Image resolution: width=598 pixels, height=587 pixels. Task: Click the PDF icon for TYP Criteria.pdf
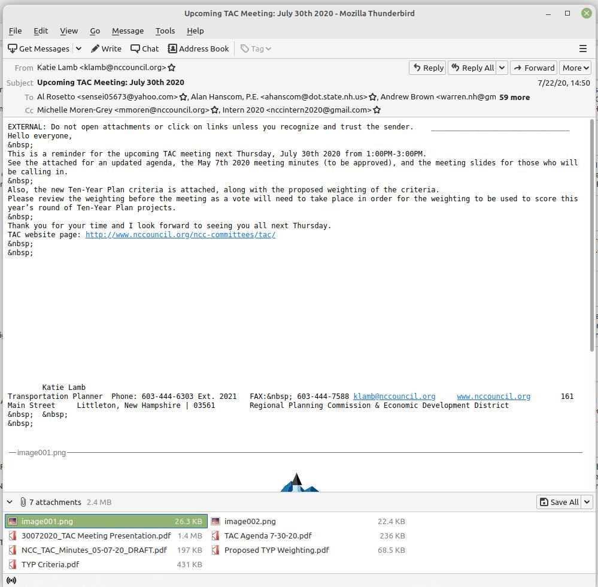click(x=13, y=564)
